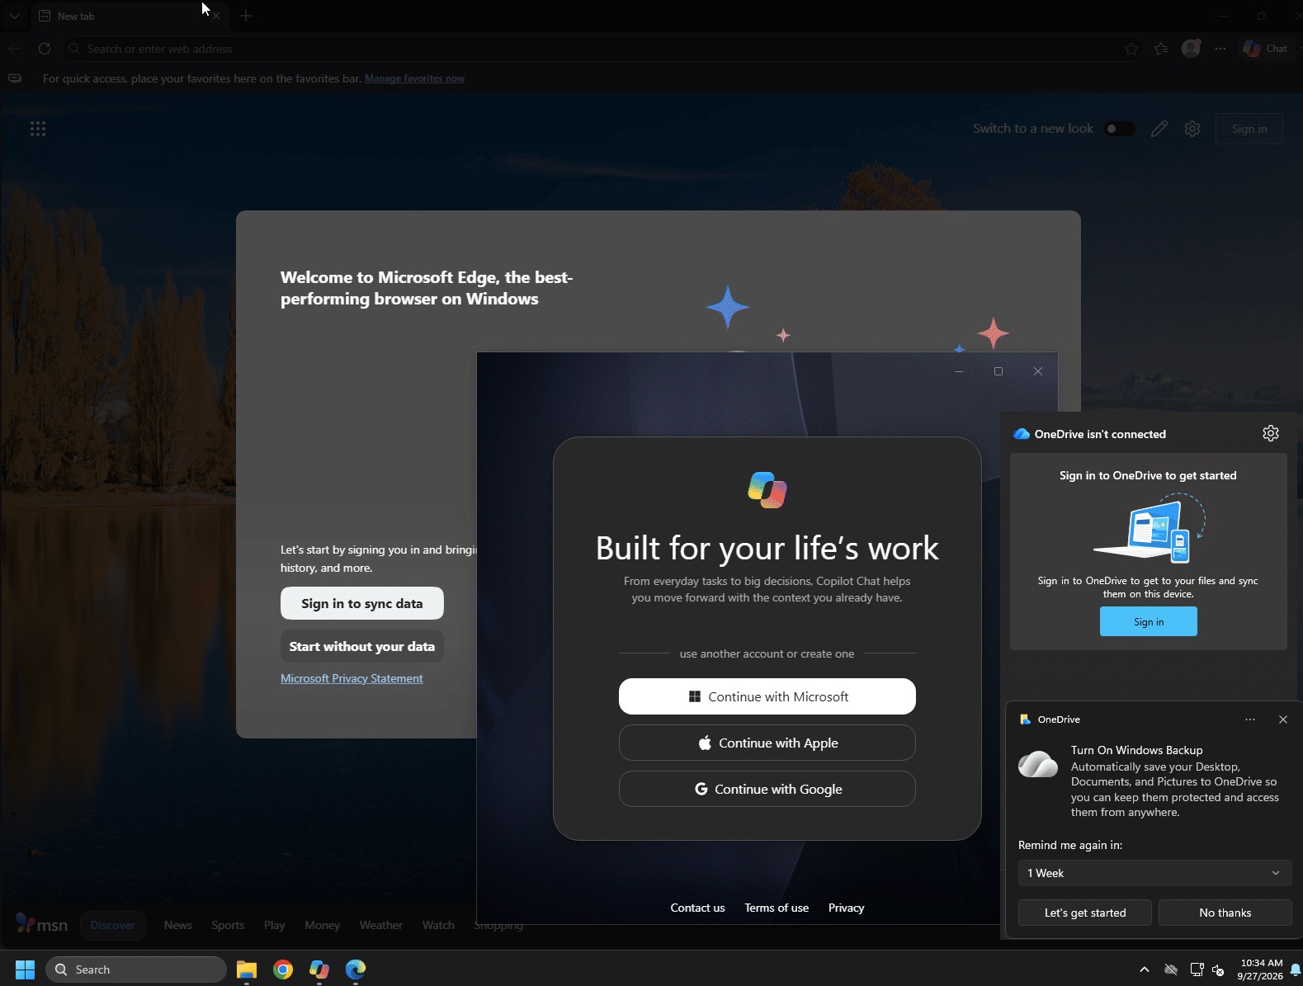Viewport: 1303px width, 986px height.
Task: Open the Weather tab in MSN feed
Action: click(x=380, y=925)
